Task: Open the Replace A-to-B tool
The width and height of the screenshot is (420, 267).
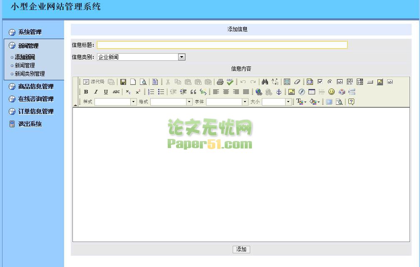Action: 275,82
